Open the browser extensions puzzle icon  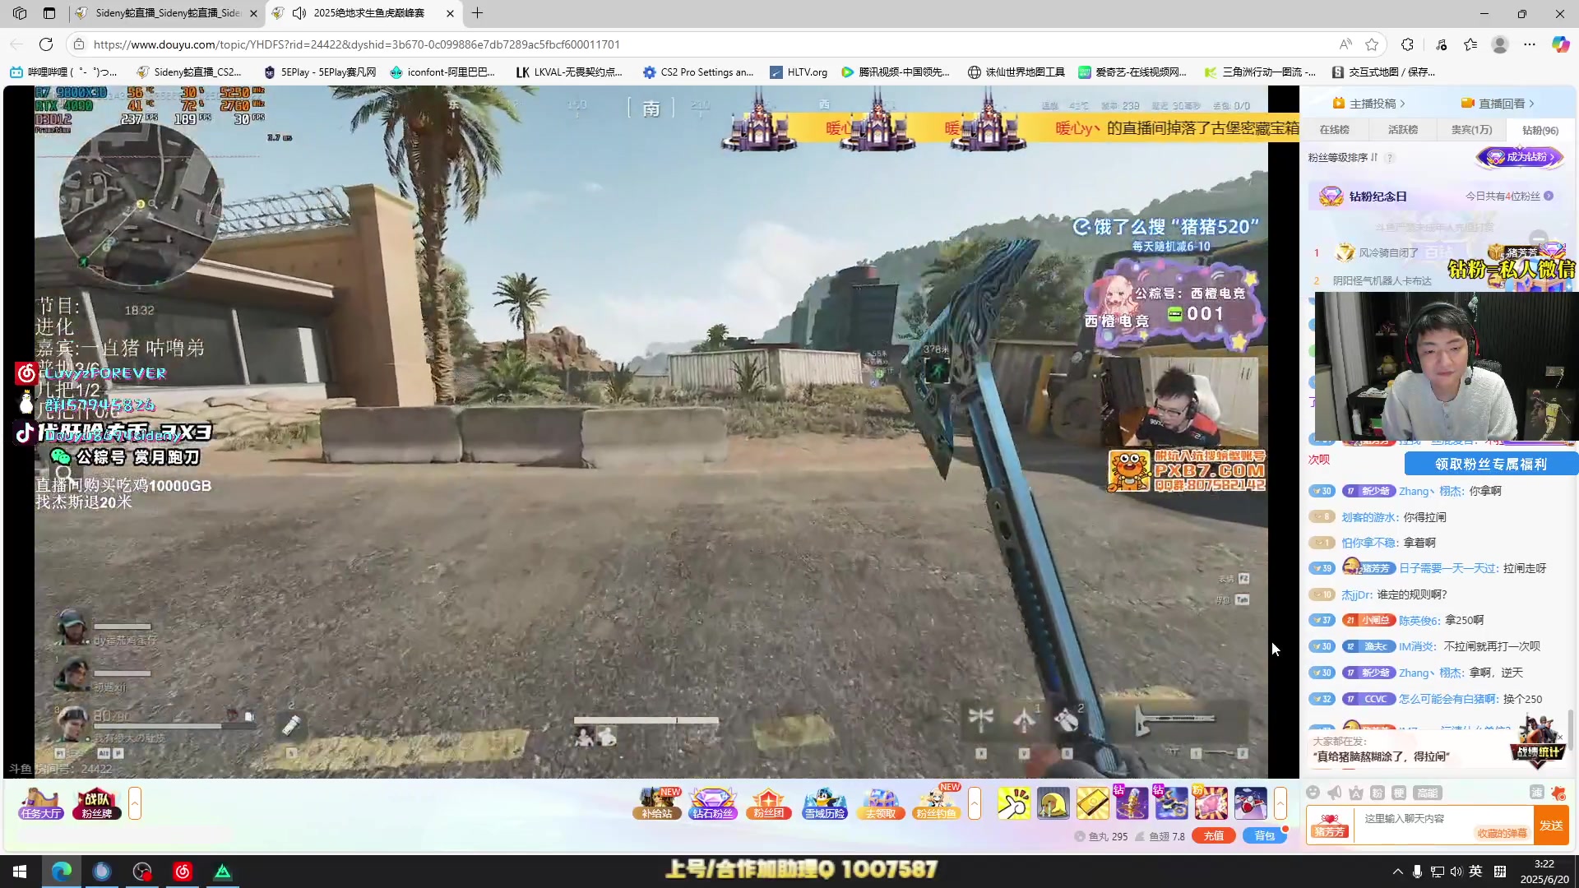point(1408,44)
